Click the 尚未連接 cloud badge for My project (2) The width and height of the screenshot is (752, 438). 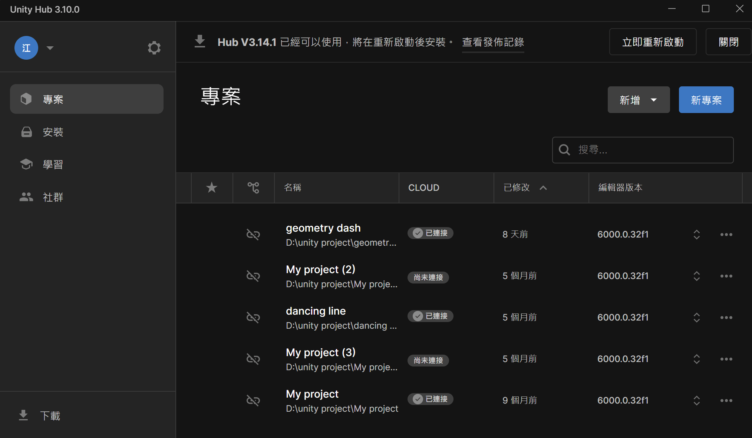pos(428,278)
